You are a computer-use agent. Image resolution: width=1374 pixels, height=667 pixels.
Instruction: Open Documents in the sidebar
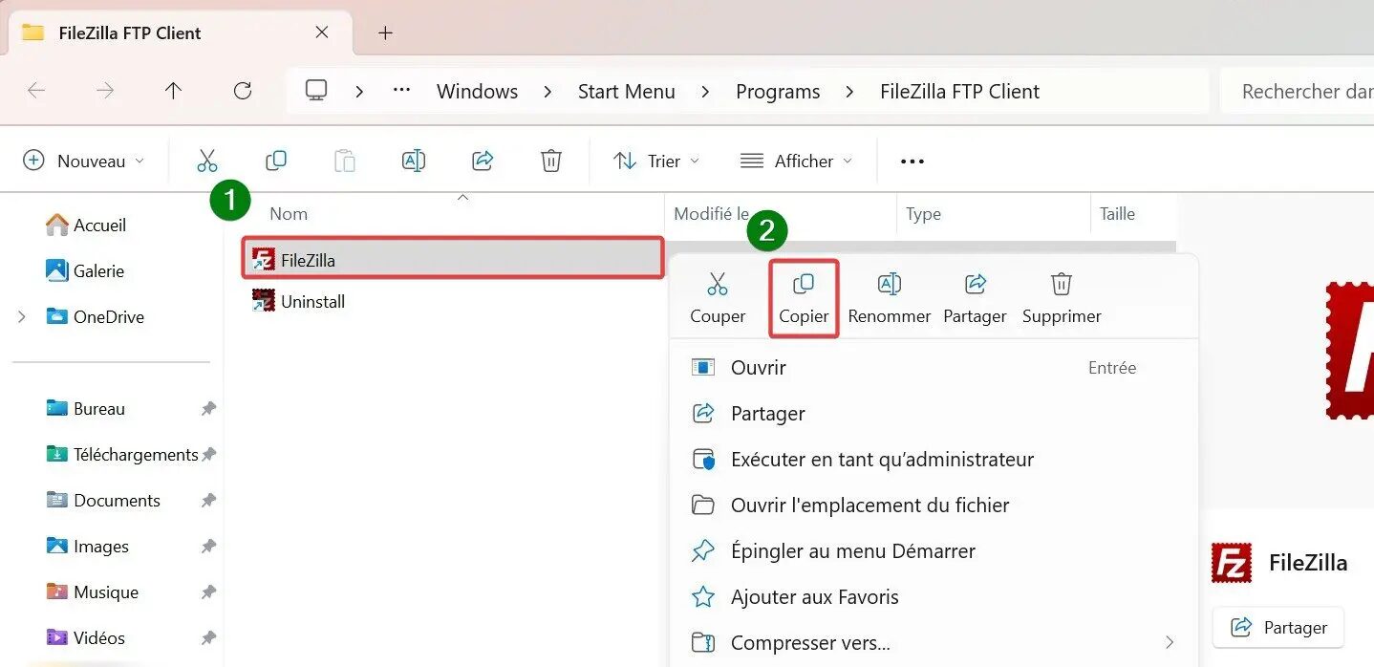tap(103, 501)
